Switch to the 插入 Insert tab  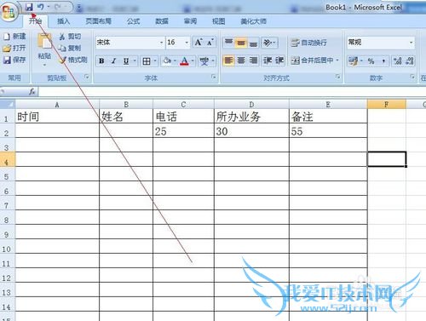(63, 21)
